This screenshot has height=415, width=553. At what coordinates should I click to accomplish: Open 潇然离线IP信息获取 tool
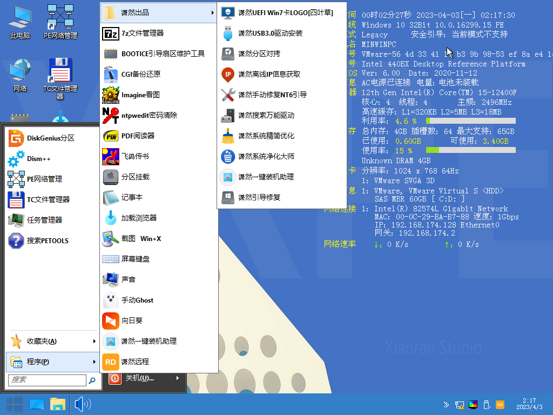(269, 74)
